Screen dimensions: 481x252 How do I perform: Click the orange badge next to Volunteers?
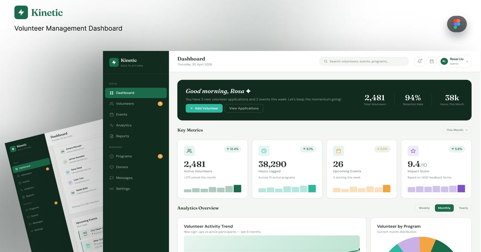[160, 104]
